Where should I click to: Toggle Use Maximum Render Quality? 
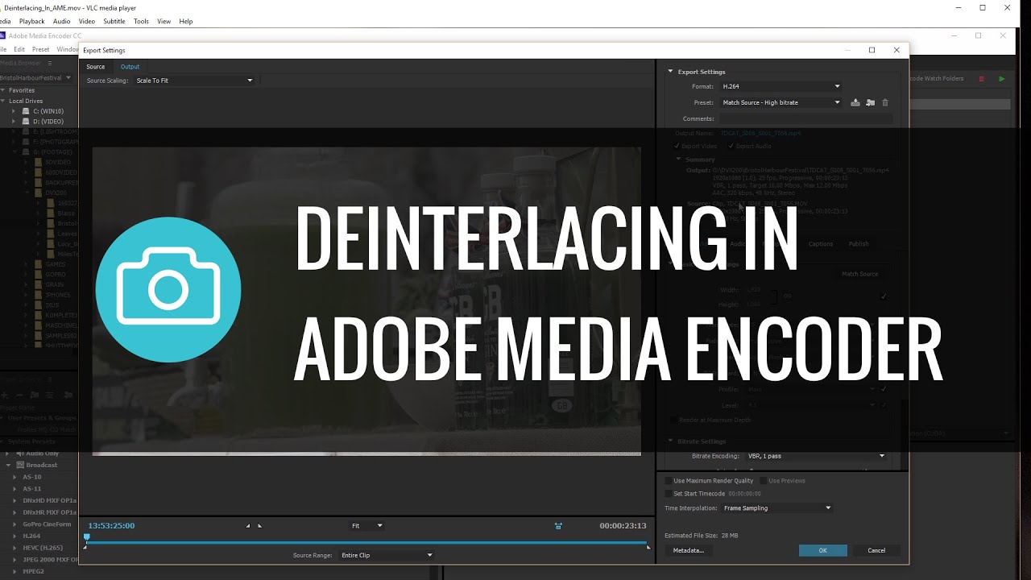(x=668, y=481)
